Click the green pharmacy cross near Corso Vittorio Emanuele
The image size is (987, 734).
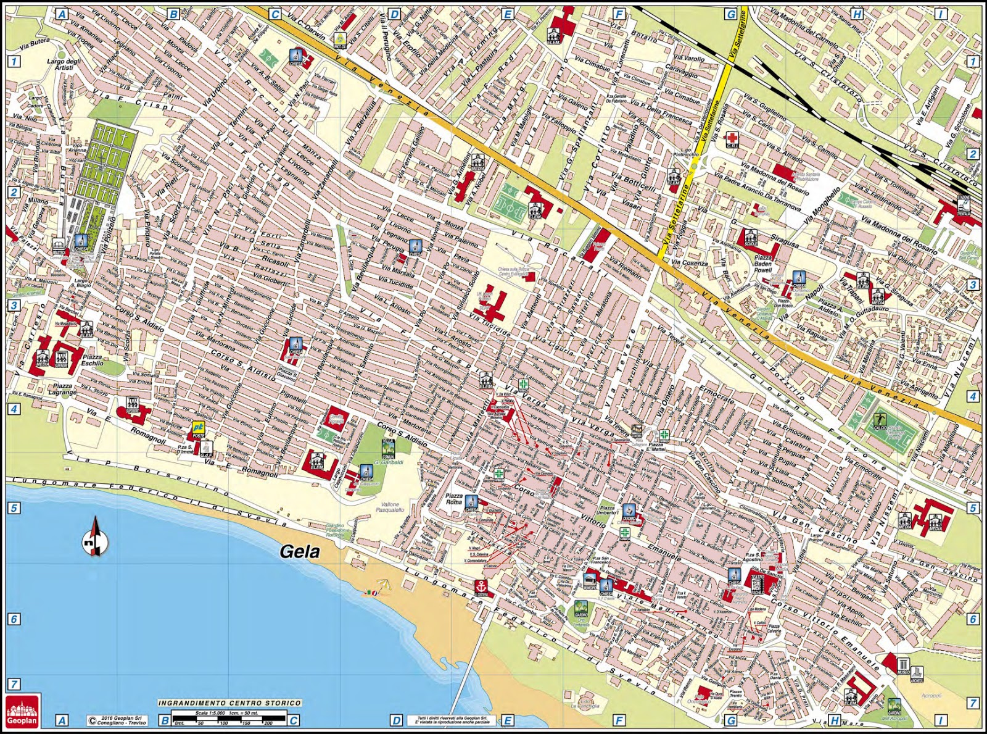coord(624,533)
